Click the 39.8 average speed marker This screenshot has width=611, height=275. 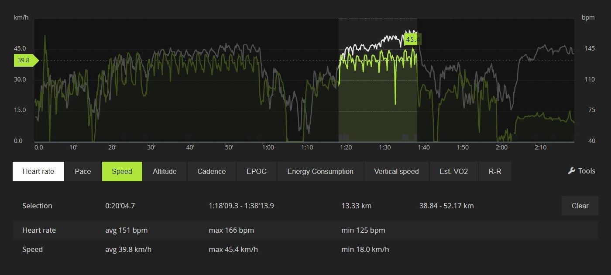24,61
